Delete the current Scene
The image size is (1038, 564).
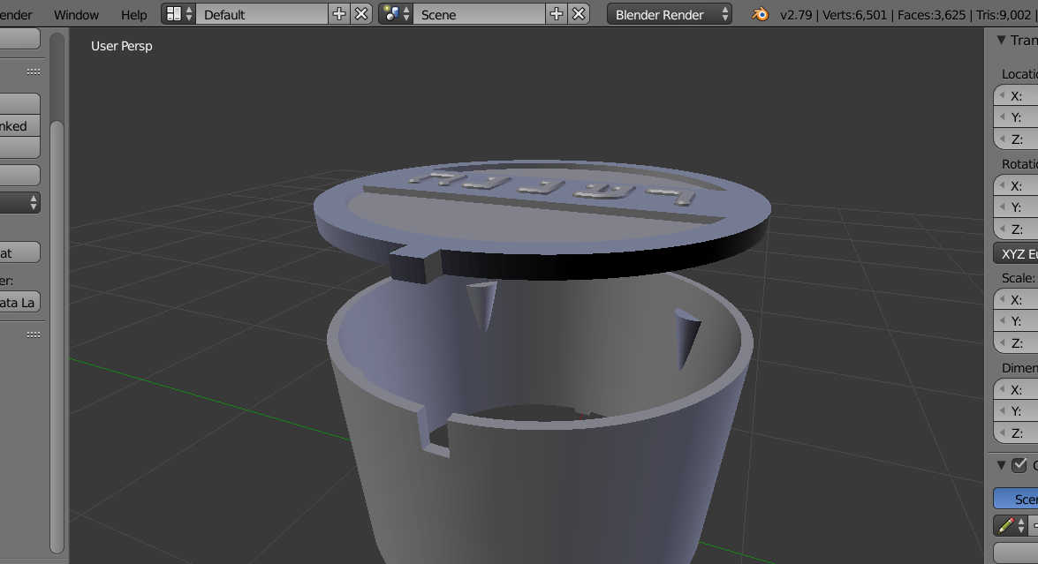tap(580, 14)
